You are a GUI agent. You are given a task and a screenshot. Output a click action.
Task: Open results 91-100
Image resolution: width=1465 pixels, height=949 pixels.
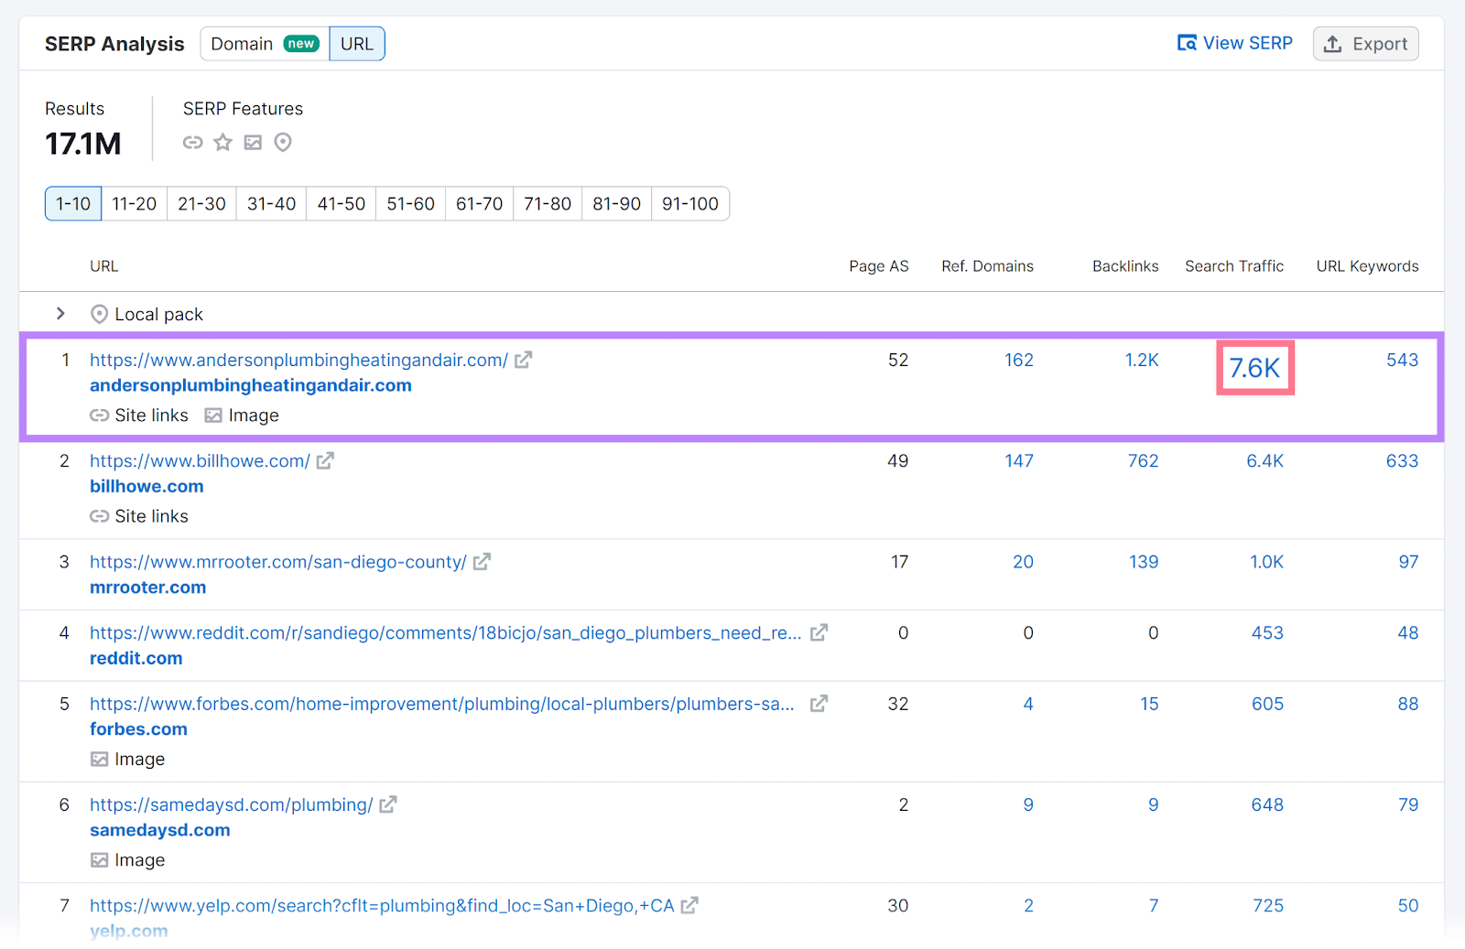[x=690, y=203]
